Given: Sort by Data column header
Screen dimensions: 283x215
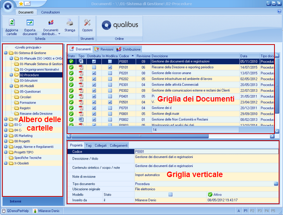Looking at the screenshot, I should [250, 56].
